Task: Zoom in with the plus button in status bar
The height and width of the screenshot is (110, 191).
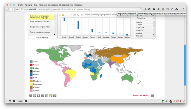Action: pyautogui.click(x=26, y=101)
